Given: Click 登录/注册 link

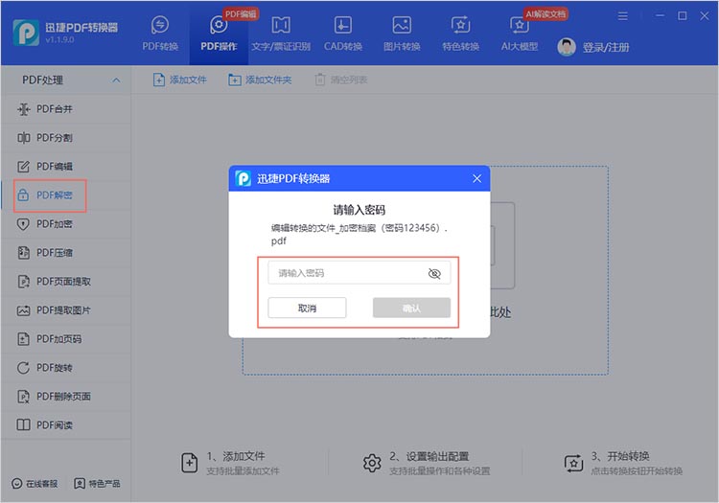Looking at the screenshot, I should (606, 47).
